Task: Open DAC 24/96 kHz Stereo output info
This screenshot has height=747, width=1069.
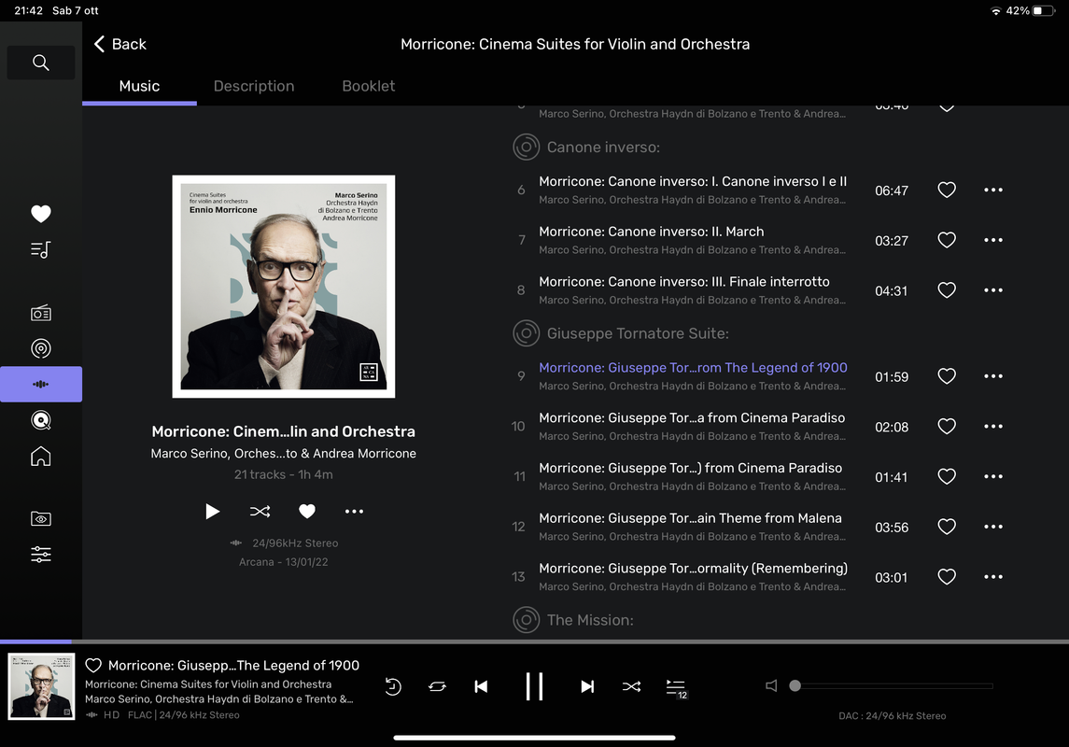Action: coord(892,716)
